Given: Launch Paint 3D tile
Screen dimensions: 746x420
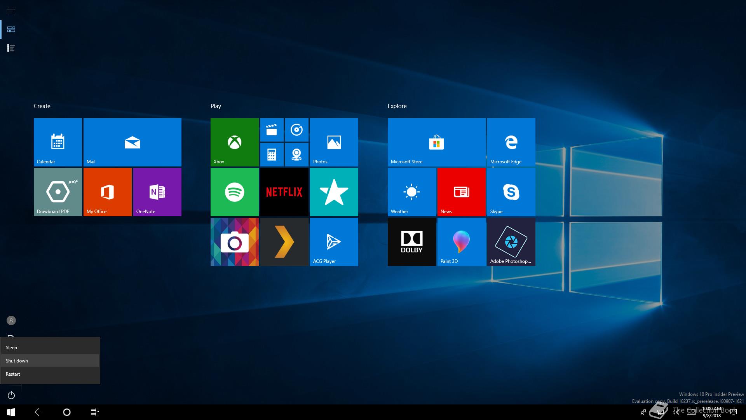Looking at the screenshot, I should pos(462,242).
